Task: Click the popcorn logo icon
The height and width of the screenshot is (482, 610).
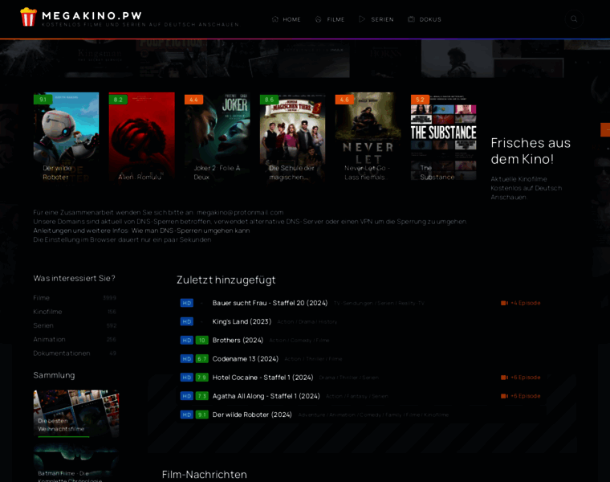Action: [x=28, y=17]
